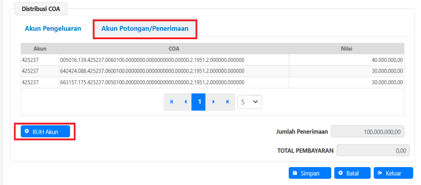Screen dimensions: 421x185
Task: Switch to Akun Pengeluaran tab
Action: point(53,29)
